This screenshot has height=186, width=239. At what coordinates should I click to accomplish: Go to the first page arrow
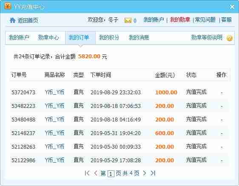tap(87, 173)
